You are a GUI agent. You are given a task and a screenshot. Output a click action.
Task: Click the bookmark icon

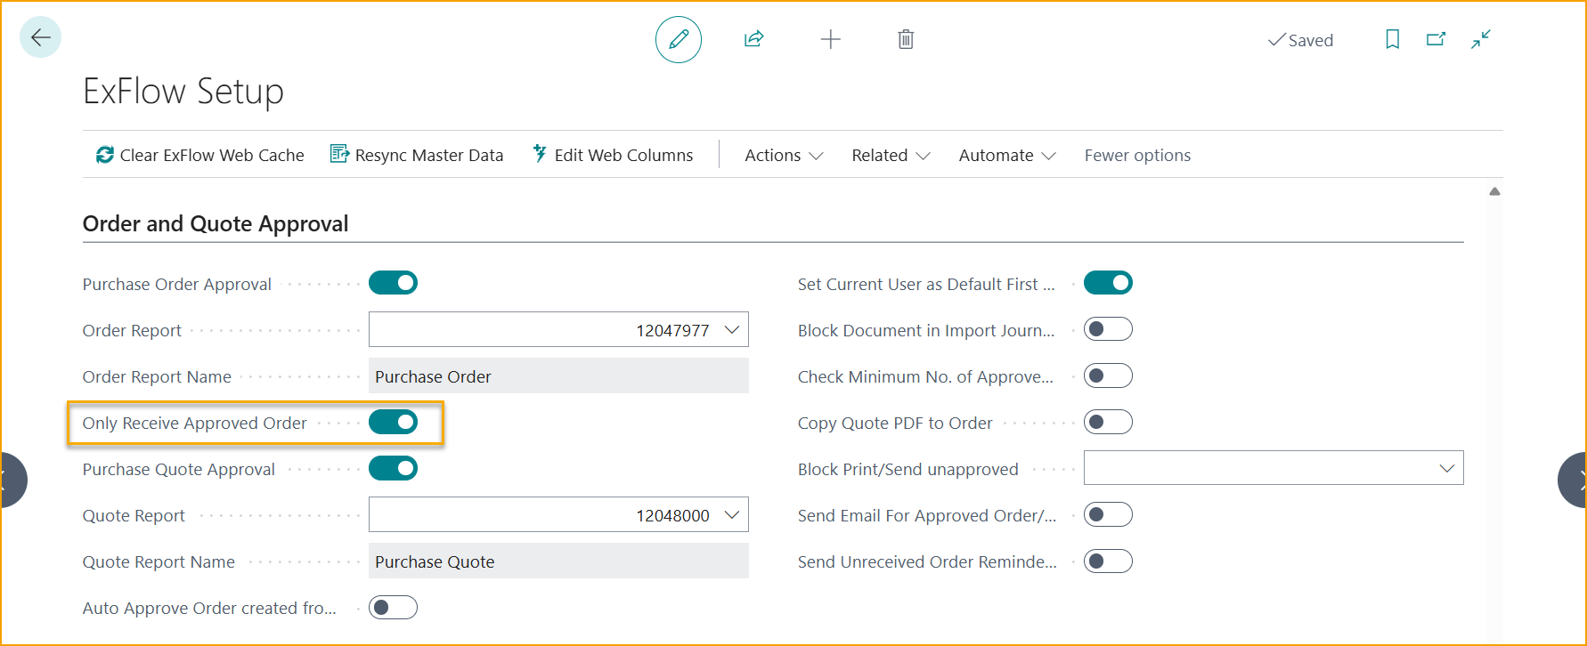(x=1393, y=39)
